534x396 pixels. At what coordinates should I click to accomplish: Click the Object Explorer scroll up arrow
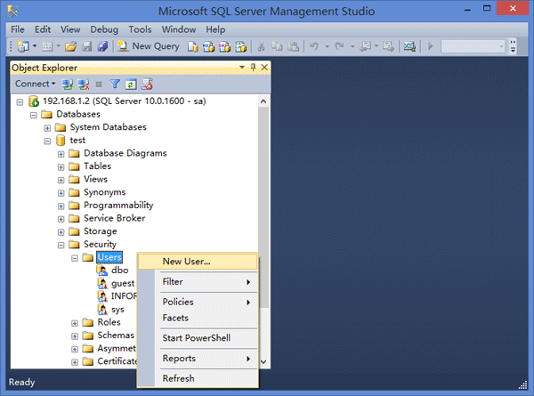point(263,101)
